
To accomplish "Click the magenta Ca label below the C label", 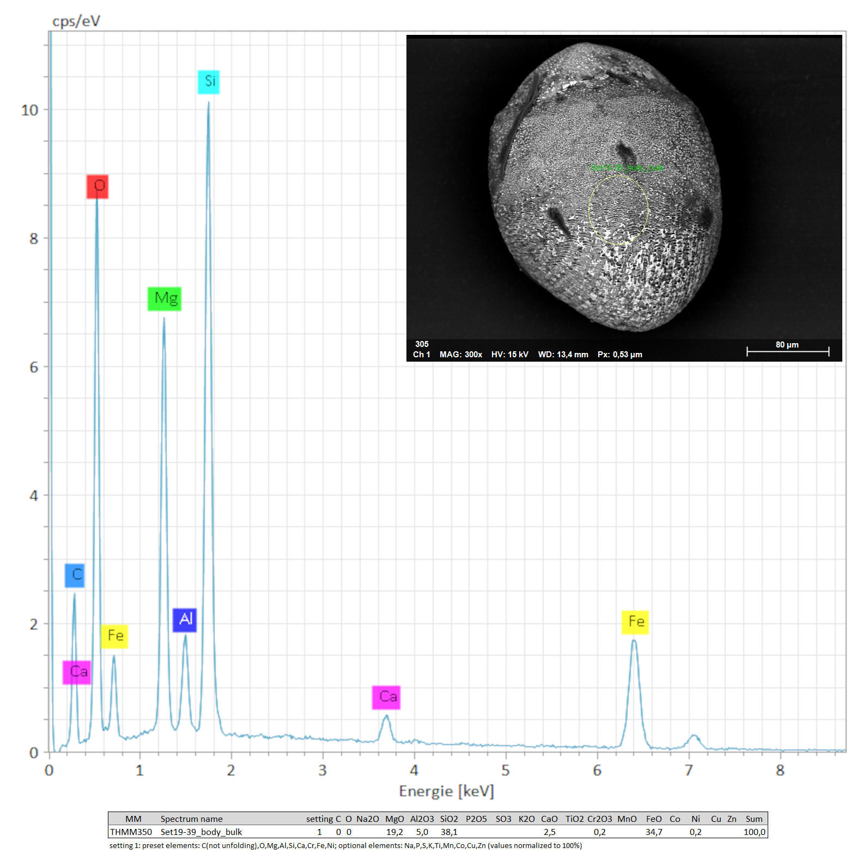I will click(77, 672).
